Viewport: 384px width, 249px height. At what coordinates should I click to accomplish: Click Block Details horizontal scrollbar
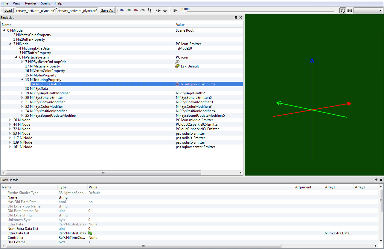click(143, 246)
